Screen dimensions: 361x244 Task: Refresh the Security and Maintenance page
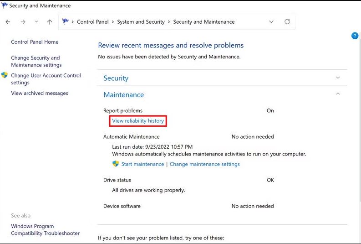[x=287, y=22]
